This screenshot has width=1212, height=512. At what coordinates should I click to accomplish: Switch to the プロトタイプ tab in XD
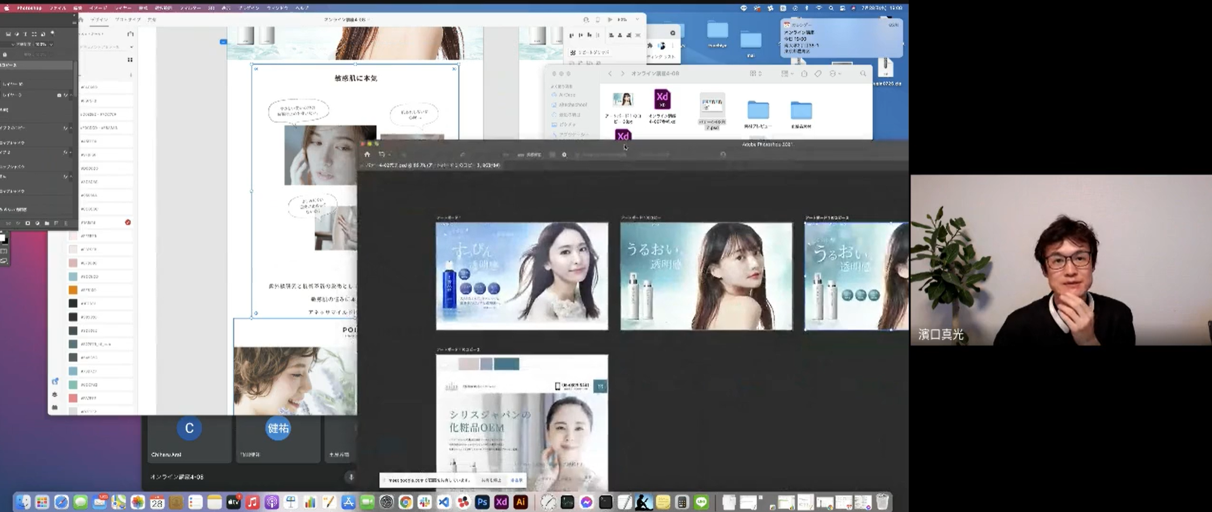pos(128,20)
